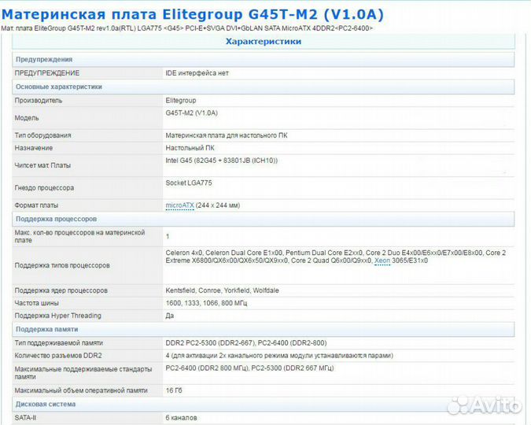Click the 'Да' Hyper Threading value
The width and height of the screenshot is (531, 425).
[x=170, y=316]
